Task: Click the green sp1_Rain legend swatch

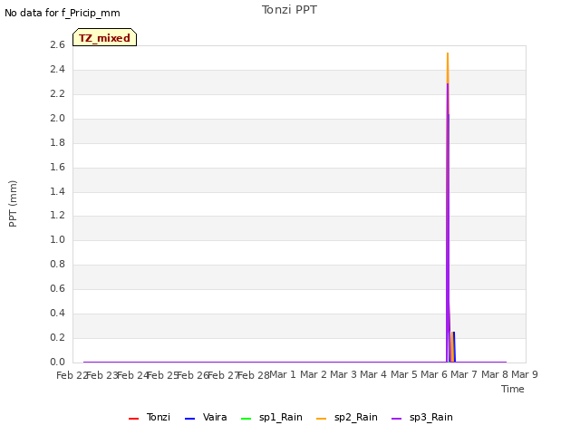Action: (x=246, y=419)
